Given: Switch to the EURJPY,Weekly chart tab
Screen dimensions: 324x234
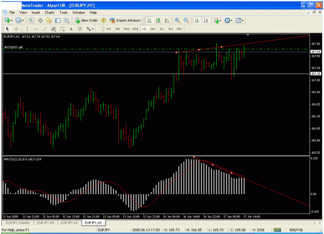Looking at the screenshot, I should pos(18,223).
